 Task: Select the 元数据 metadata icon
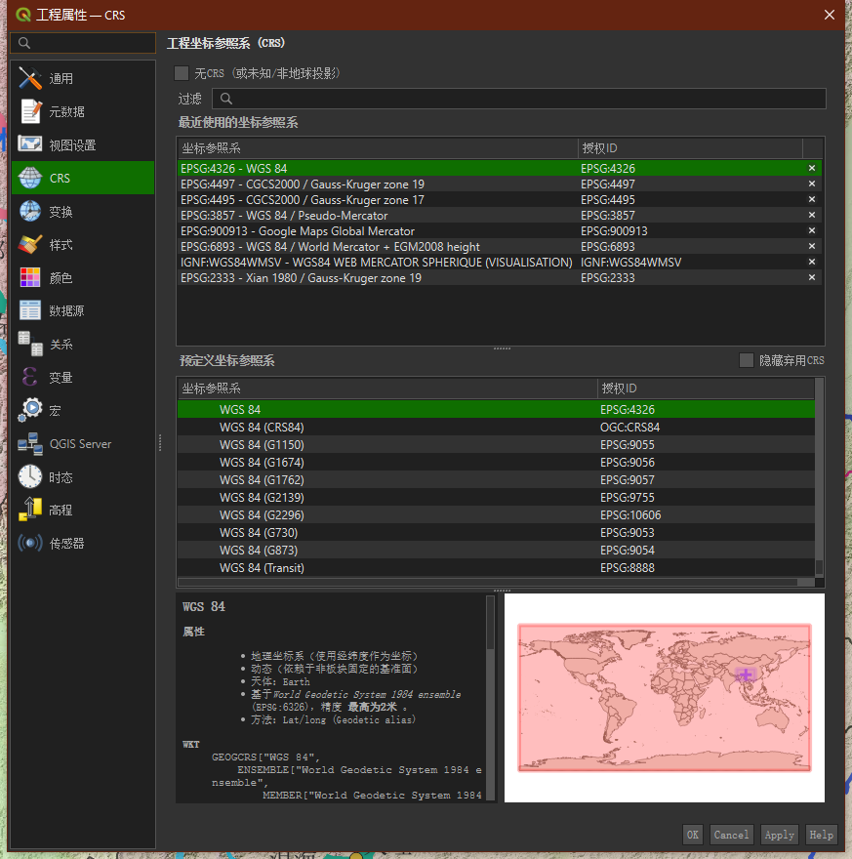[x=30, y=112]
